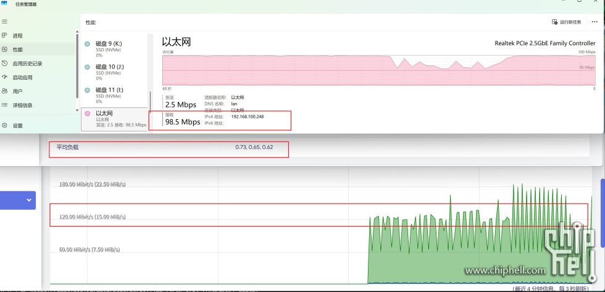
Task: Click Realtek PCIe 2.5GbE Family Controller text
Action: (544, 43)
